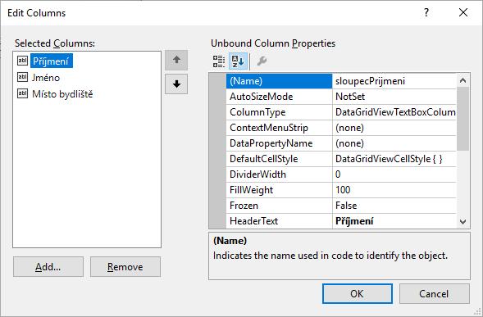Click the Add... button
Screen dimensions: 483x317
48,267
